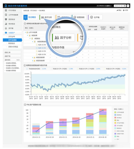Open the calendar icon in the date field
Screen dimensions: 134x149
pyautogui.click(x=125, y=6)
